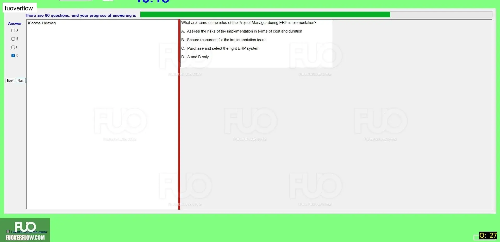This screenshot has height=242, width=500.
Task: Tick 'I want to finish the exam' checkbox
Action: pyautogui.click(x=8, y=231)
